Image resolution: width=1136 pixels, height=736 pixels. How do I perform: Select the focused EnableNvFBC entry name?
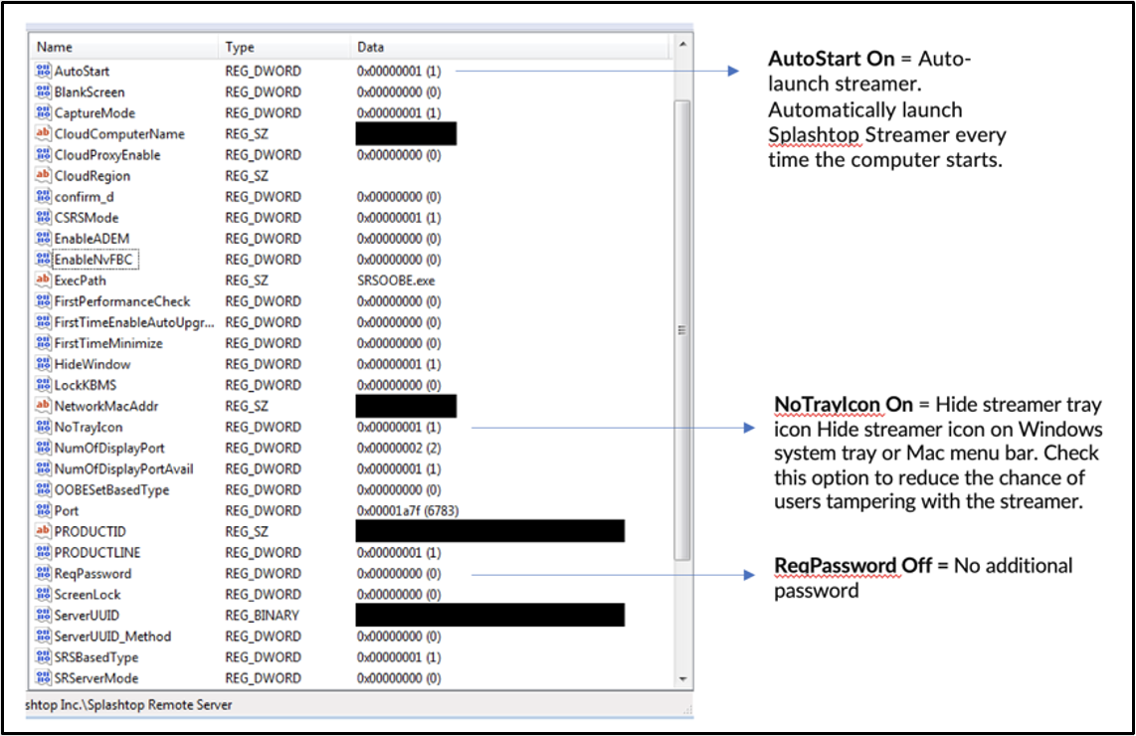tap(95, 260)
